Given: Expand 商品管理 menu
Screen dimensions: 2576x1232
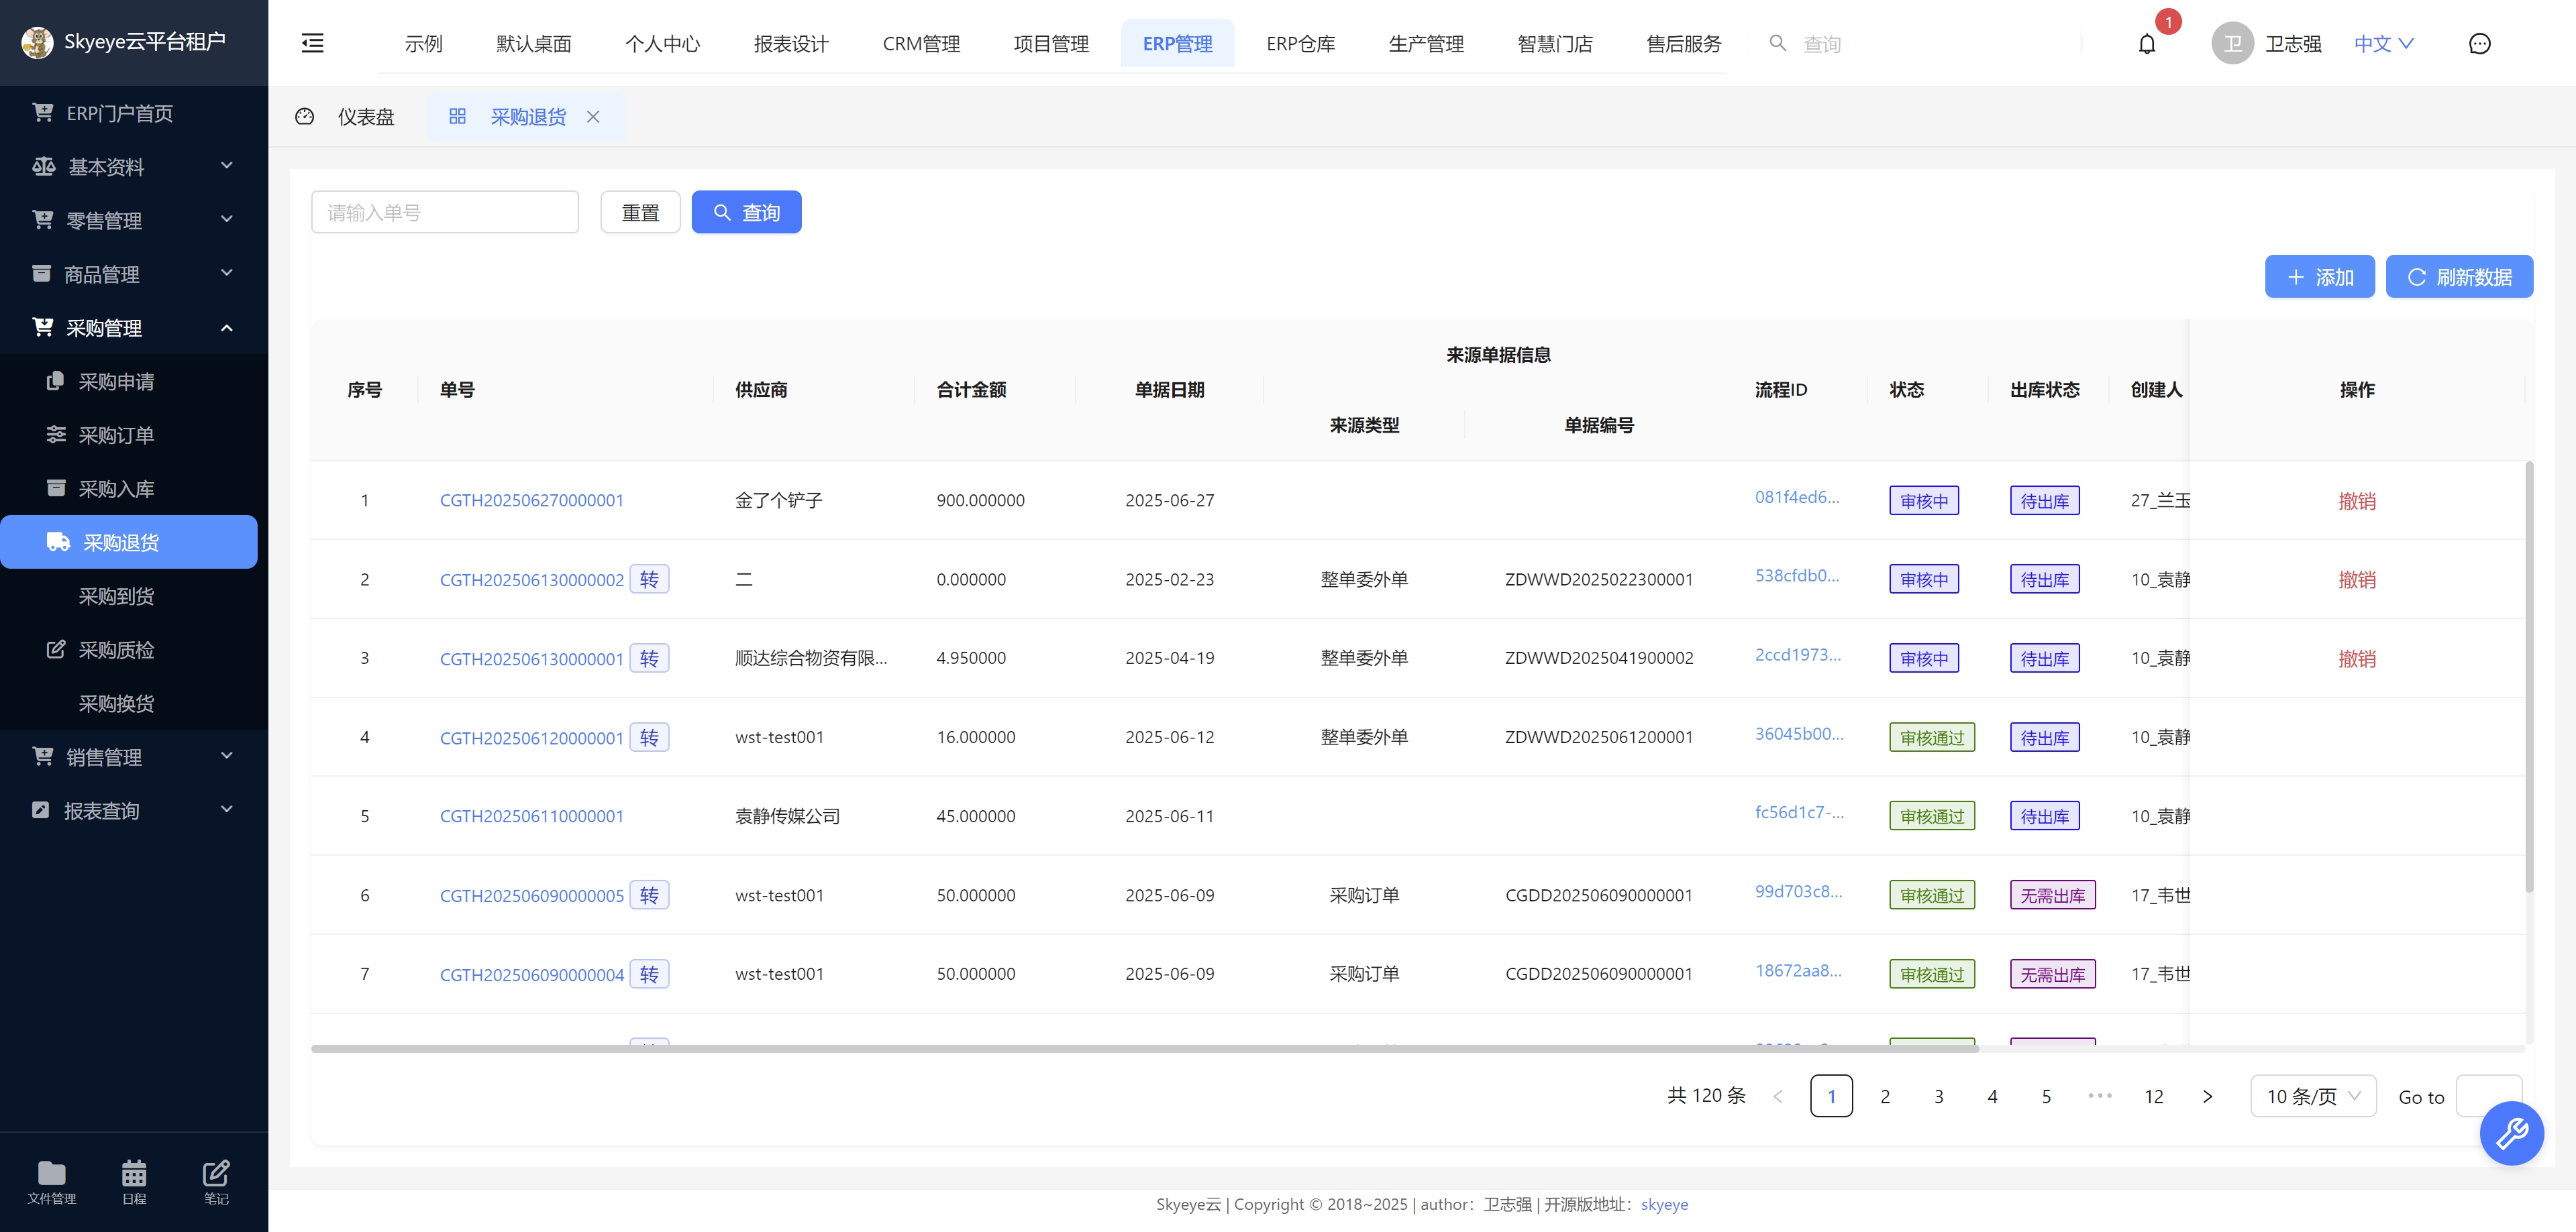Looking at the screenshot, I should pyautogui.click(x=134, y=274).
